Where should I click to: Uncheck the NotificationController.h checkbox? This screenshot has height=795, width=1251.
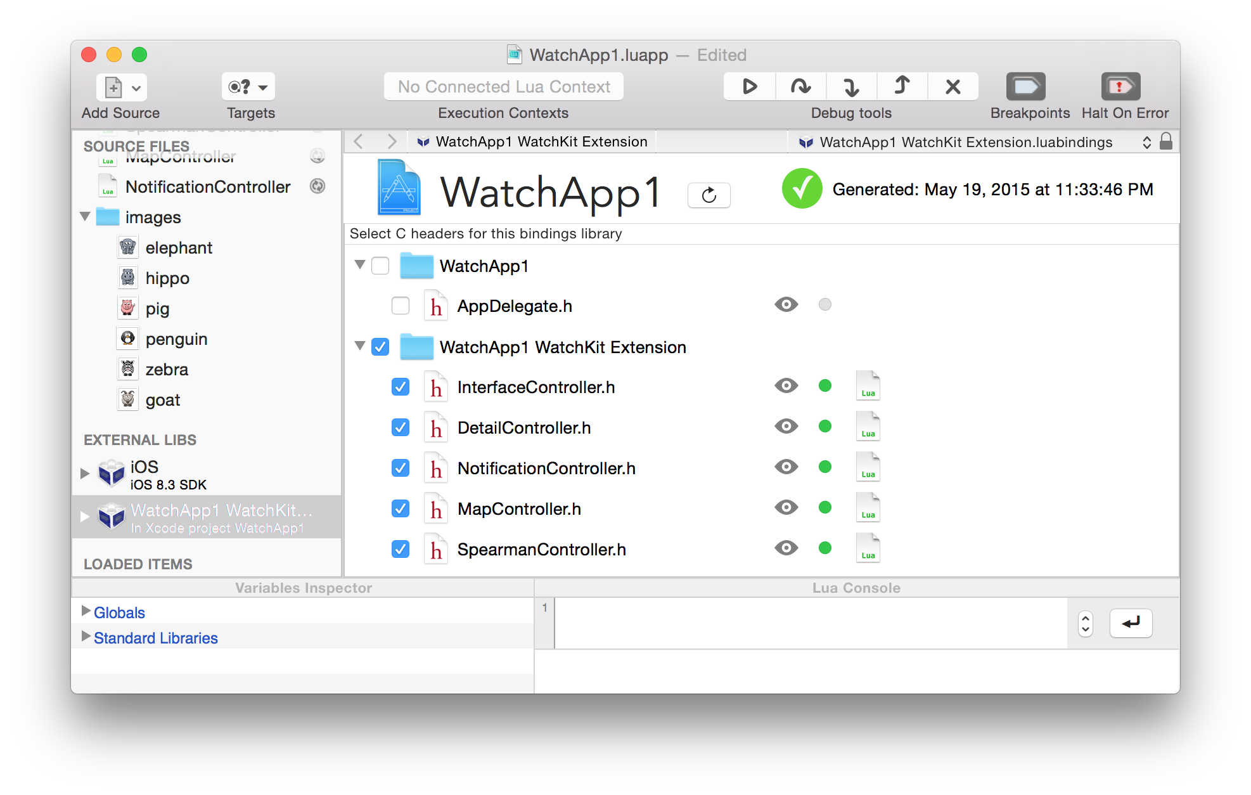pos(401,468)
